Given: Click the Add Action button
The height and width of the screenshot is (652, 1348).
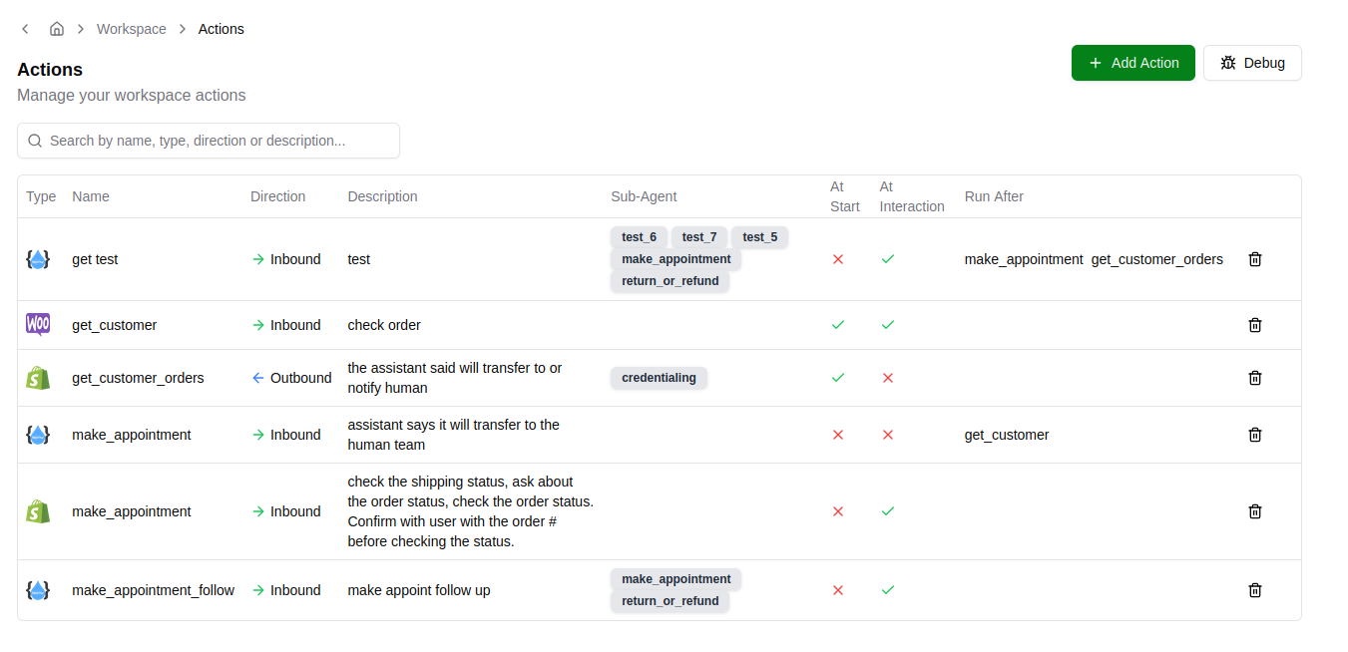Looking at the screenshot, I should coord(1132,63).
